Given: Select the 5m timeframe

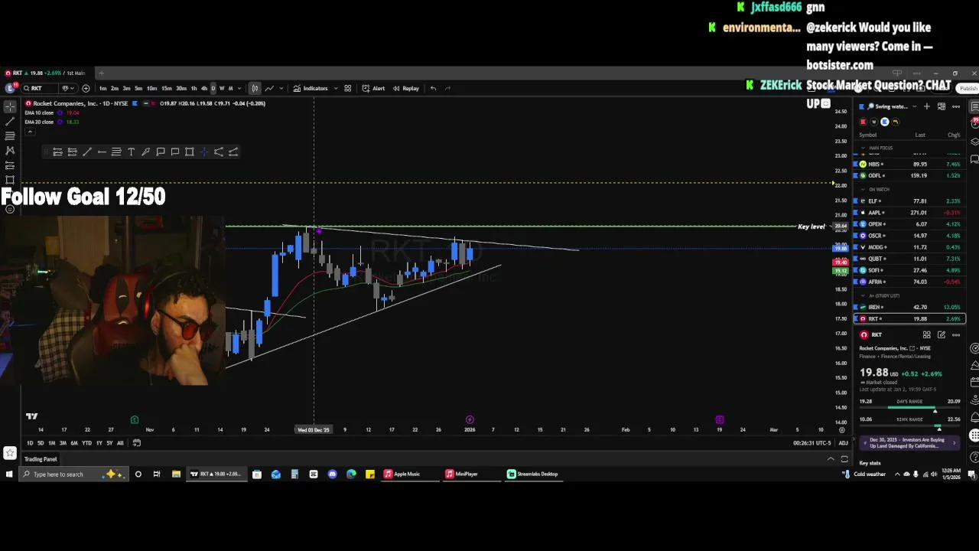Looking at the screenshot, I should pos(138,88).
